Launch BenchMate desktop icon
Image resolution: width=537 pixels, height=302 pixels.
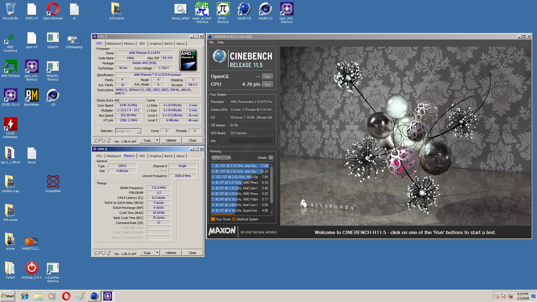point(32,97)
